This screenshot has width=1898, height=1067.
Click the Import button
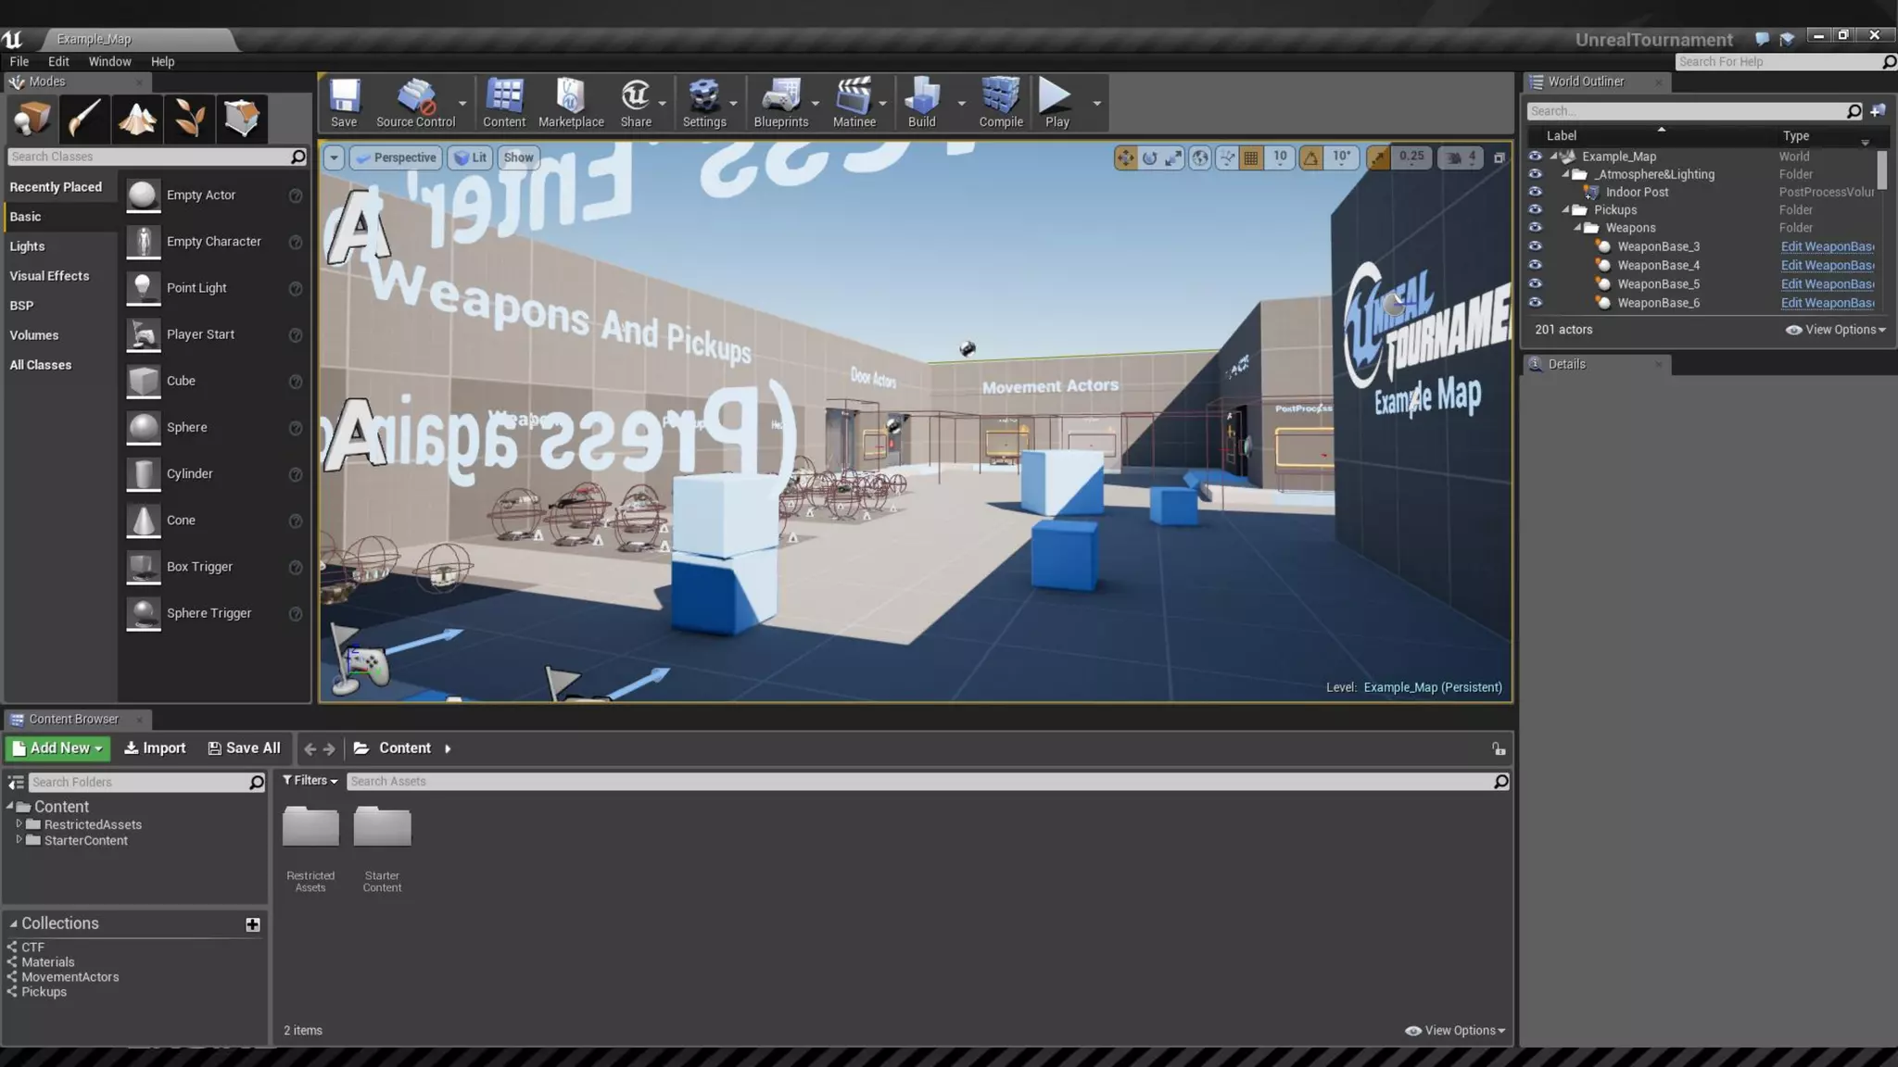click(x=155, y=748)
